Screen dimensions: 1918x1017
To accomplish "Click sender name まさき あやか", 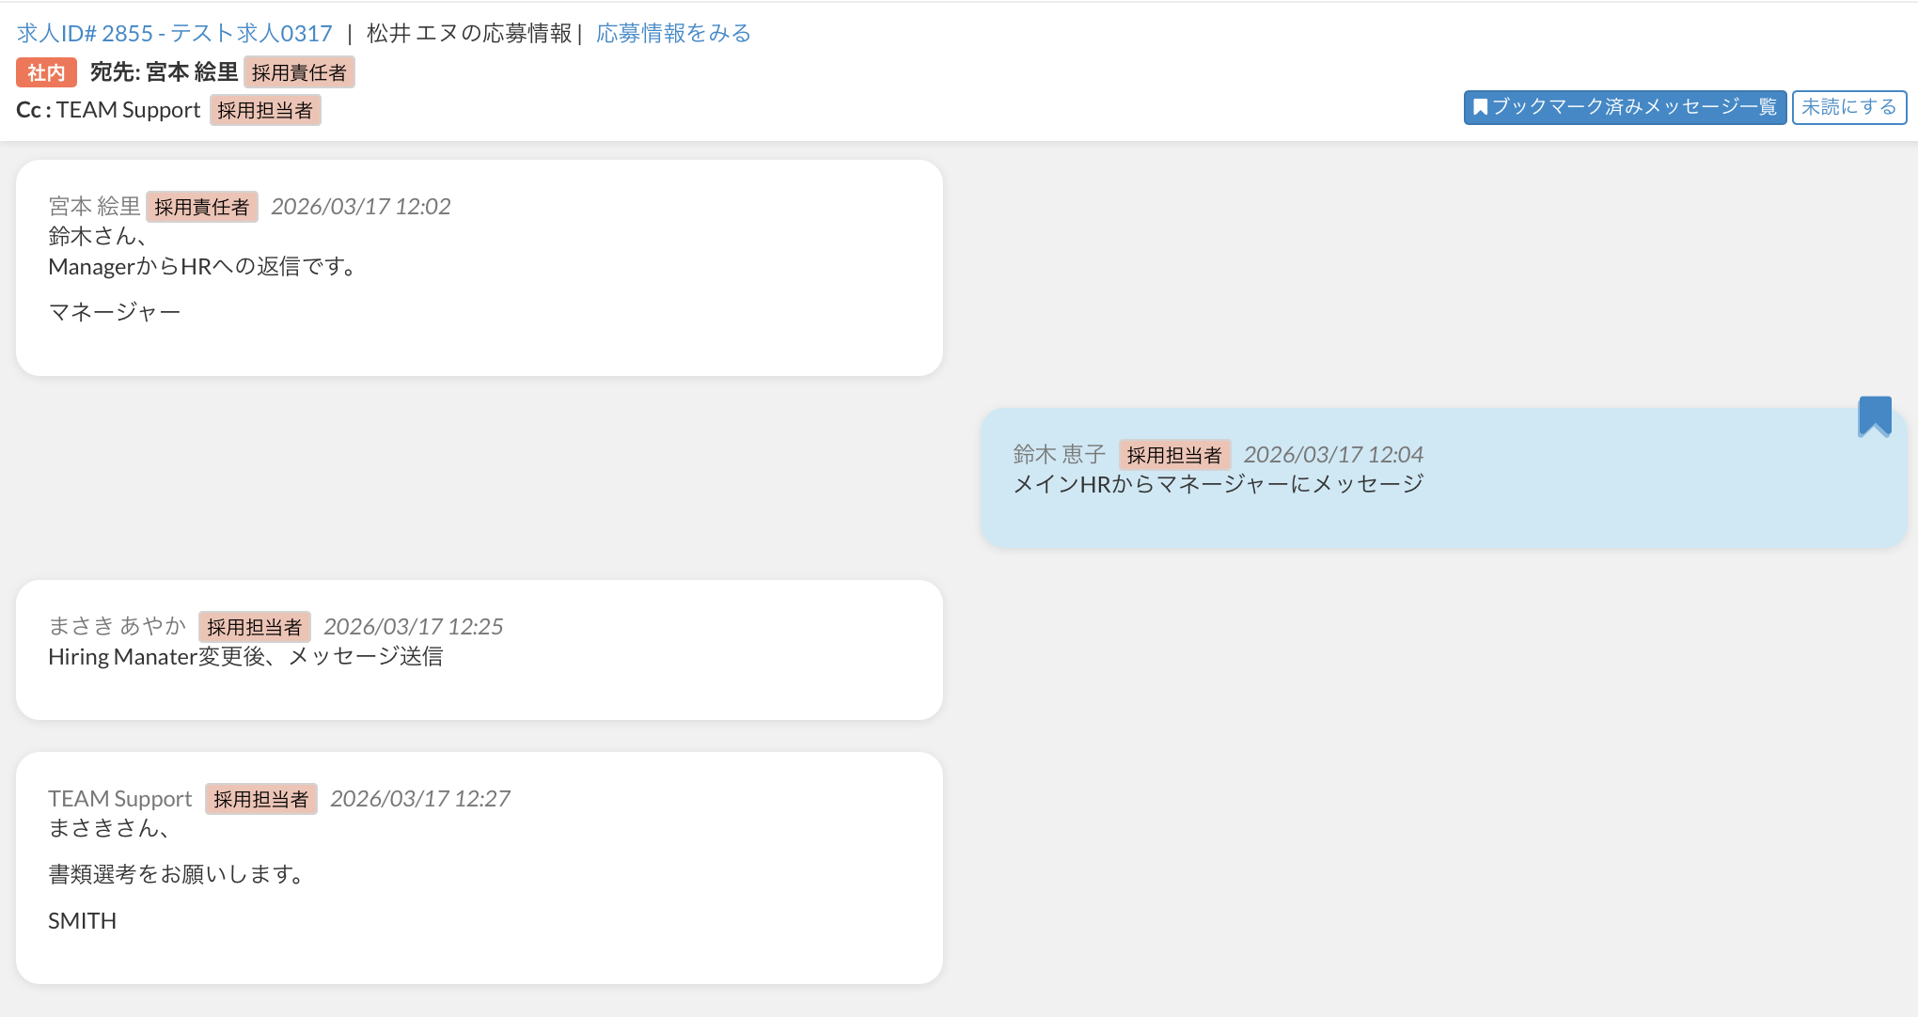I will 118,627.
